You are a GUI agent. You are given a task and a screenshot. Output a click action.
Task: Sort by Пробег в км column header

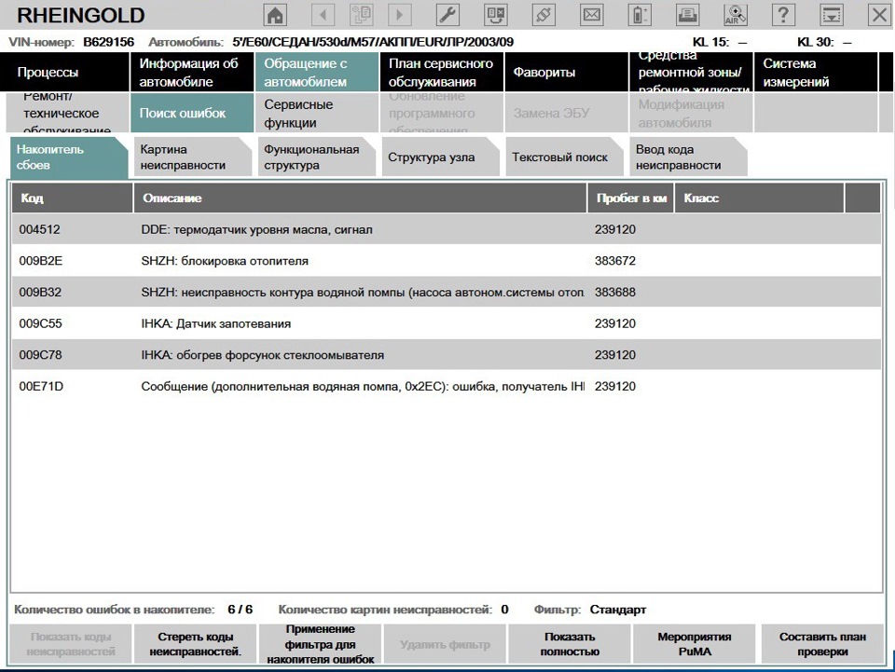[x=631, y=198]
